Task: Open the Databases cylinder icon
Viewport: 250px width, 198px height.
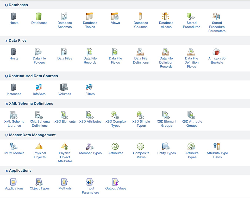Action: point(39,16)
